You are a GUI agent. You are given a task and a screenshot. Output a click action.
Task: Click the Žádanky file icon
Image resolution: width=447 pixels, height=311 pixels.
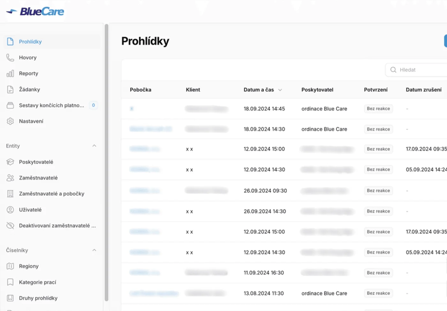pos(10,89)
